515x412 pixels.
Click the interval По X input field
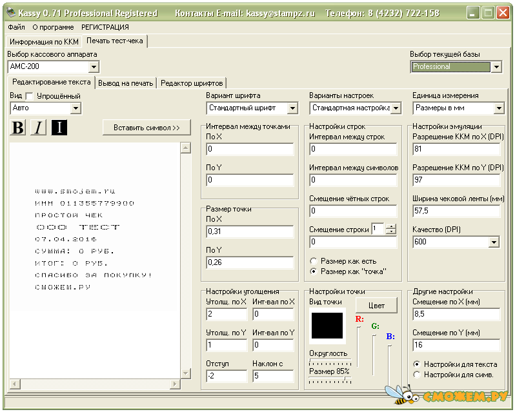coord(250,149)
